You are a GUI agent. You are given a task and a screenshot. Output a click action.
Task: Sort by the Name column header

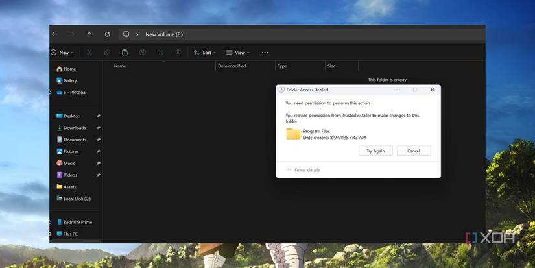120,66
